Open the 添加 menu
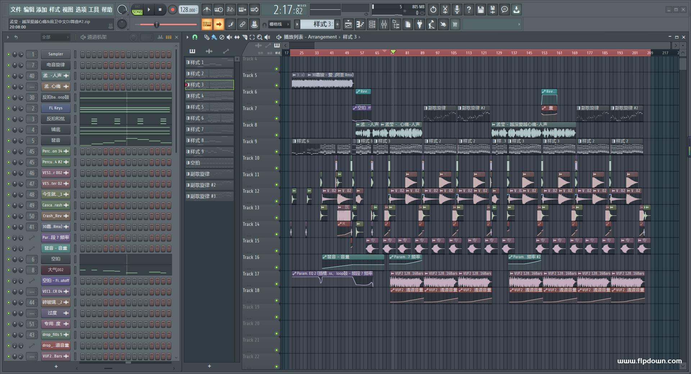The image size is (691, 374). 42,10
